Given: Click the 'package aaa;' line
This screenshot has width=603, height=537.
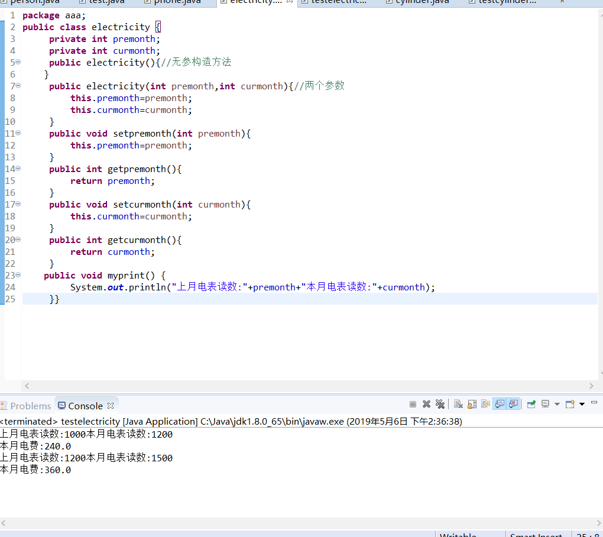Looking at the screenshot, I should click(54, 15).
